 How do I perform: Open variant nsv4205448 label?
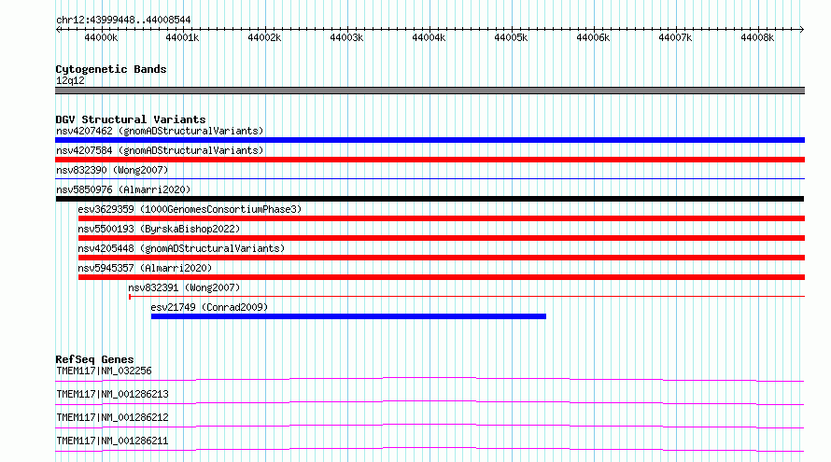click(181, 248)
